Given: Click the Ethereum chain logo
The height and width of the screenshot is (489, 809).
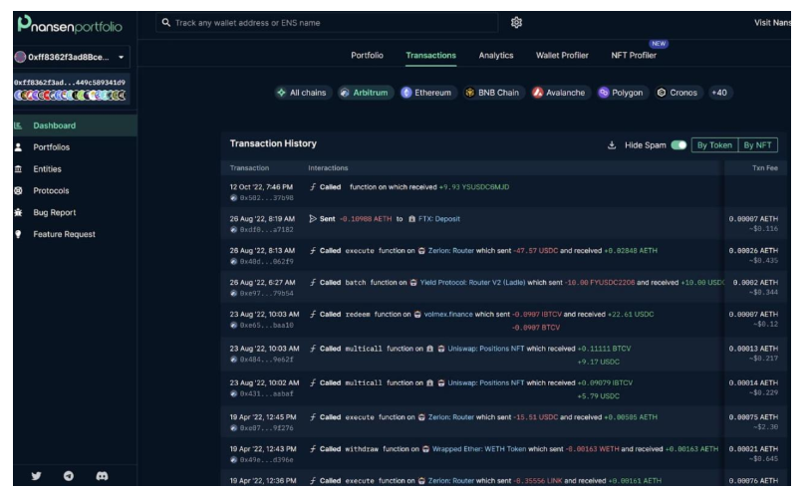Looking at the screenshot, I should click(406, 93).
